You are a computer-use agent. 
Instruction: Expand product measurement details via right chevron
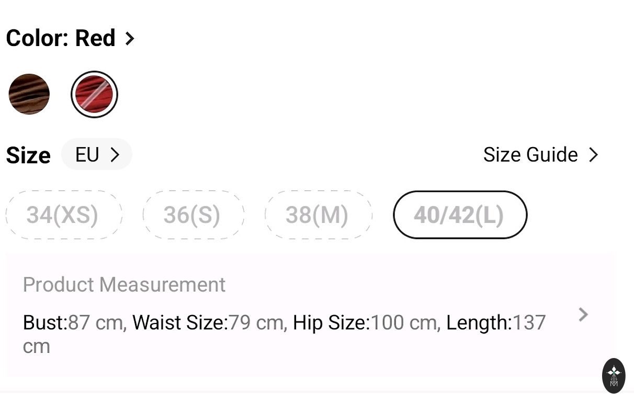pyautogui.click(x=583, y=315)
